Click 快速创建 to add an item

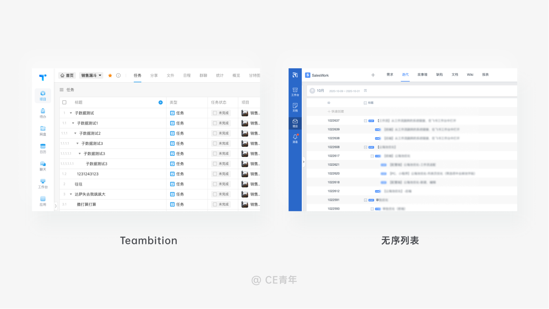click(336, 112)
